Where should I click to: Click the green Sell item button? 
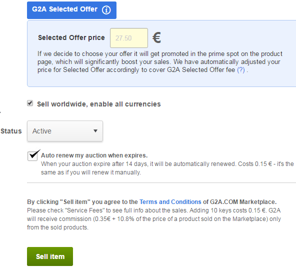pos(50,256)
